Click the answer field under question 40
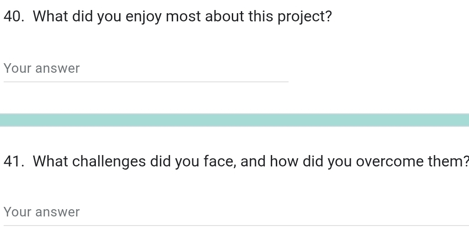This screenshot has height=246, width=469. (145, 69)
